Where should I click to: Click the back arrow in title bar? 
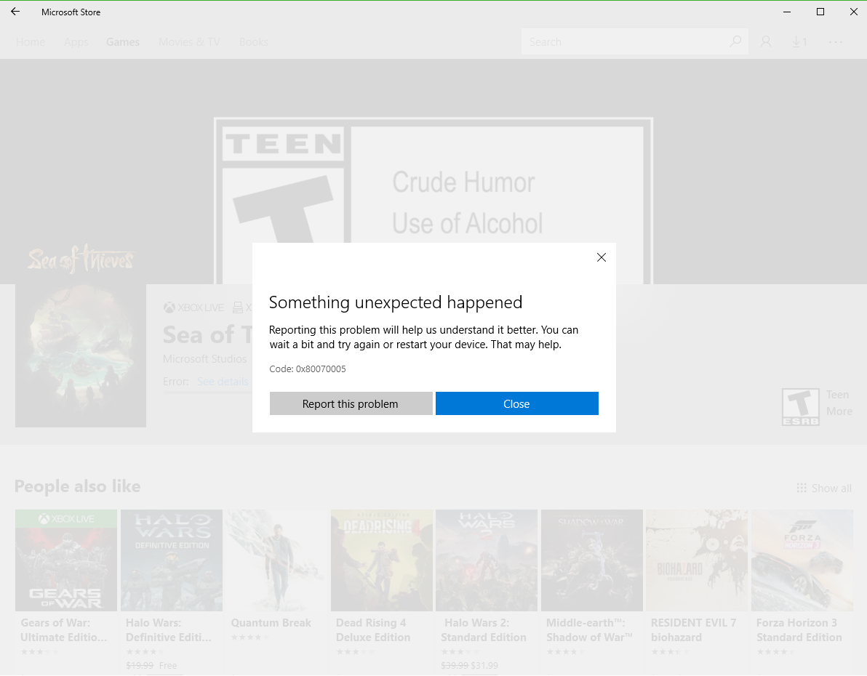click(x=15, y=12)
